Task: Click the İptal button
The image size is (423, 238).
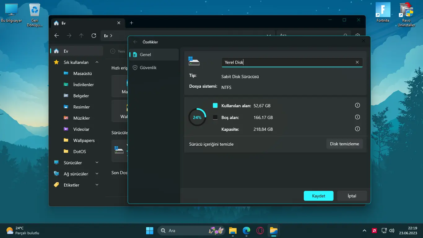Action: [x=352, y=196]
